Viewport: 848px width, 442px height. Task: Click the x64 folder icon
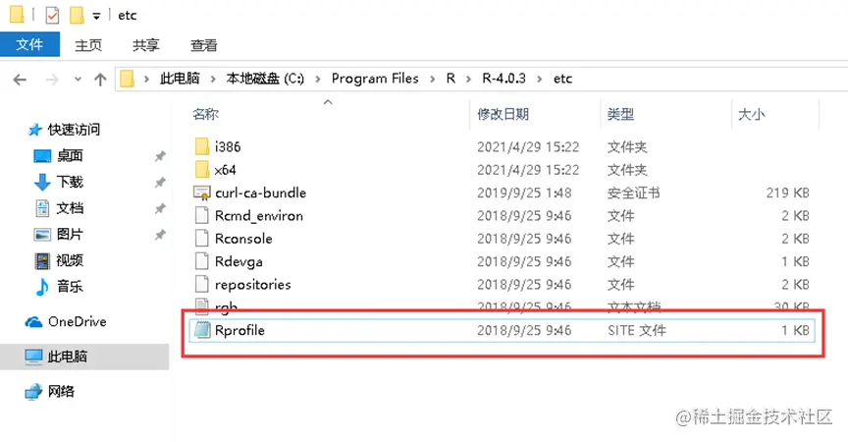[202, 169]
